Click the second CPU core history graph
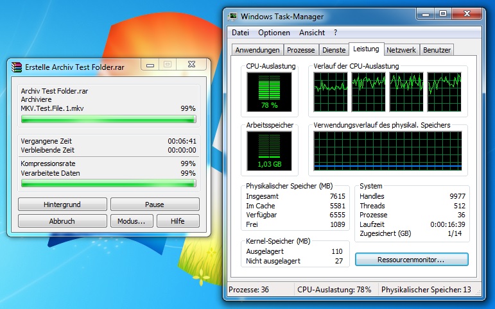Image resolution: width=495 pixels, height=309 pixels. [x=369, y=92]
